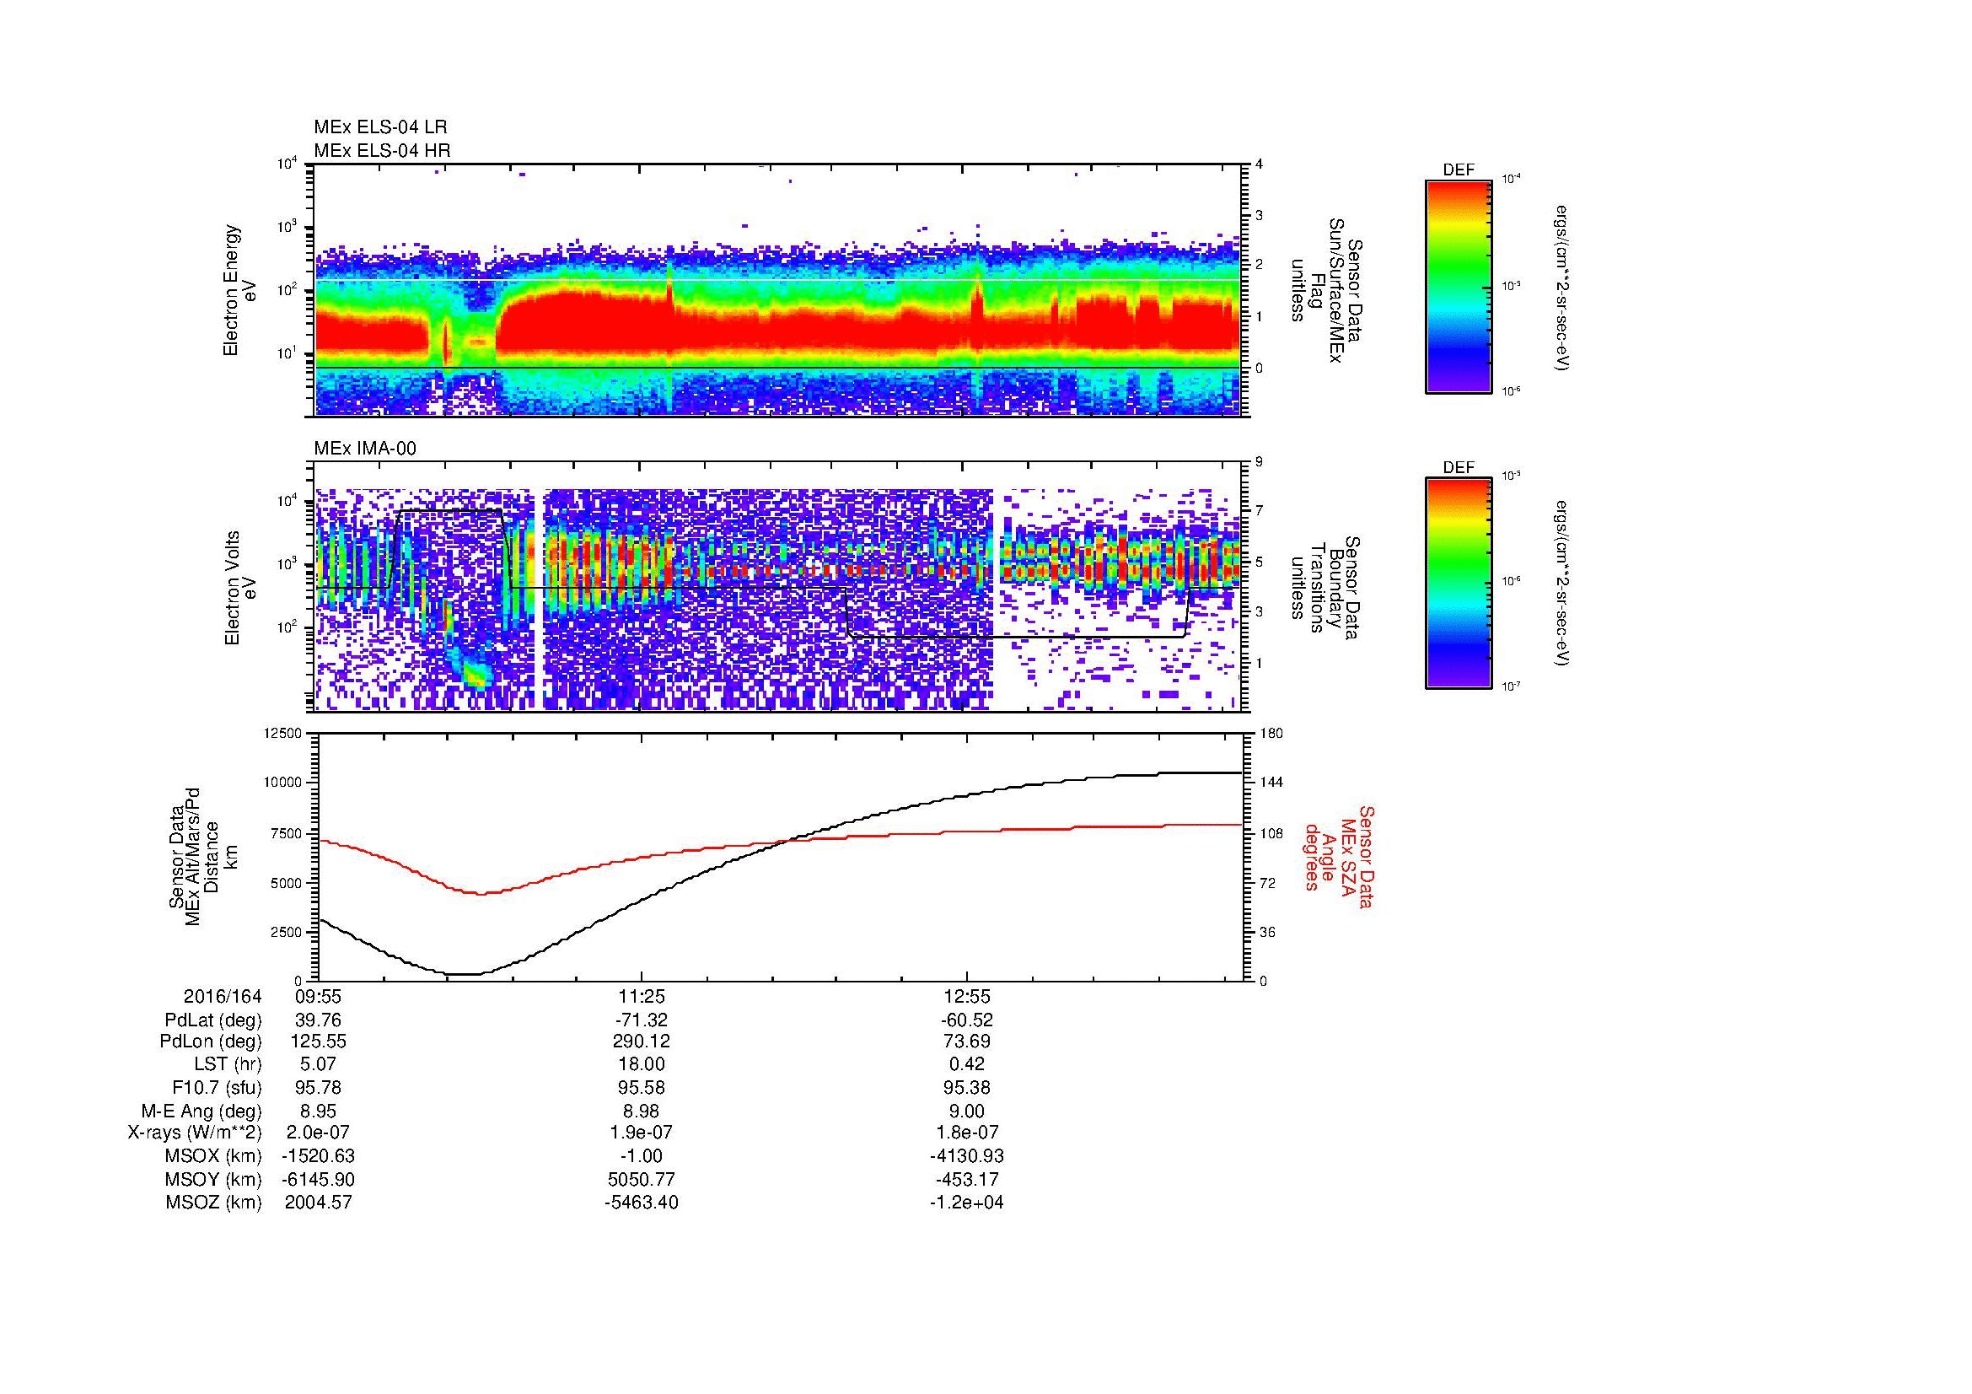
Task: Click the MSOX value '-1.00'
Action: (642, 1156)
